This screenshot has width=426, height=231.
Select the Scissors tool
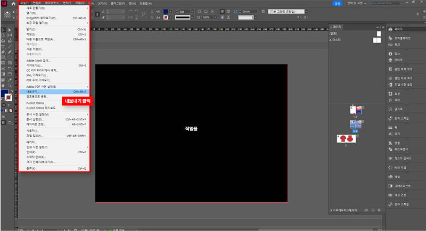coord(3,69)
